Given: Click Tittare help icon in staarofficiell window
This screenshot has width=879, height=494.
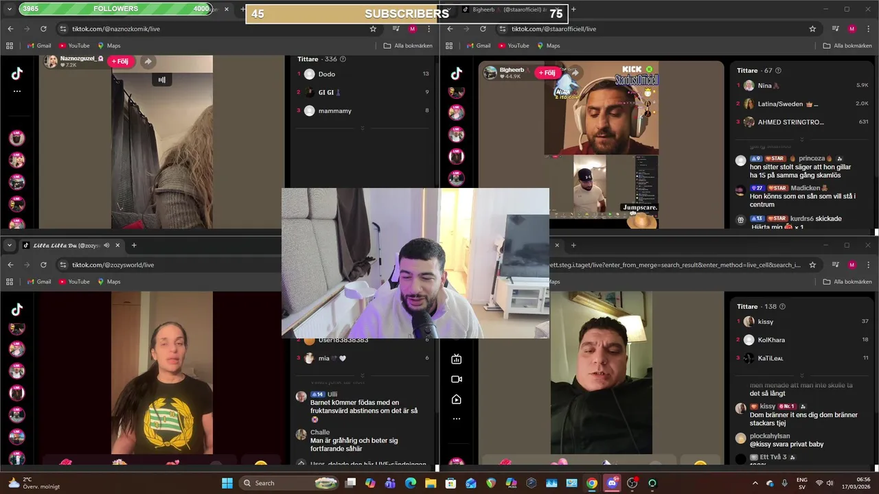Looking at the screenshot, I should (x=778, y=70).
